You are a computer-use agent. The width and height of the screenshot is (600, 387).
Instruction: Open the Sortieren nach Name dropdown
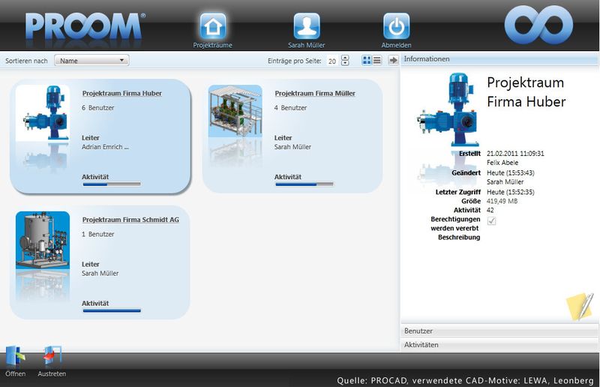91,61
